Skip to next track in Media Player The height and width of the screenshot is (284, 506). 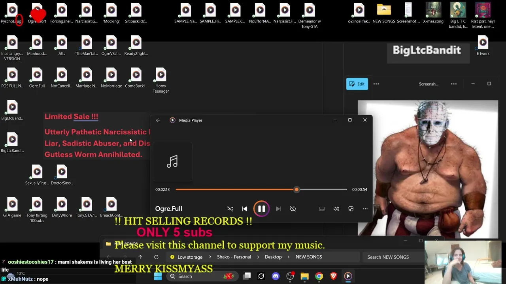pos(278,209)
